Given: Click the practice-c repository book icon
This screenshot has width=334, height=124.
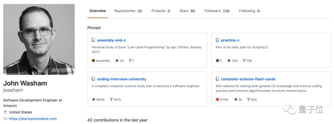Looking at the screenshot, I should [x=217, y=40].
